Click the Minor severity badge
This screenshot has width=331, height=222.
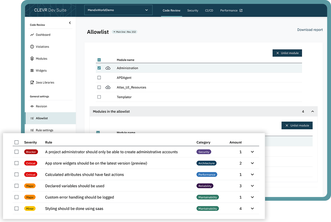(x=30, y=209)
